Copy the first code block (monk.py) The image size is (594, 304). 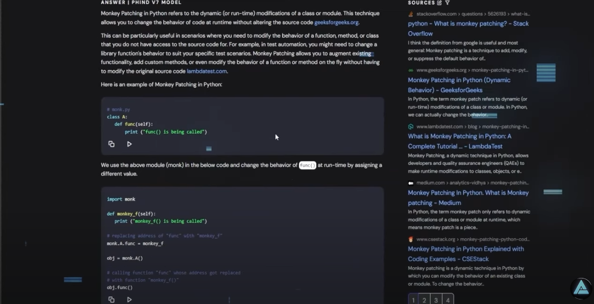111,144
